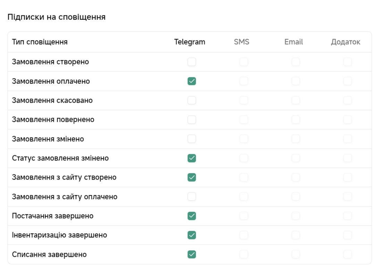
Task: Uncheck Telegram for Замовлення з сайту створено
Action: (192, 177)
